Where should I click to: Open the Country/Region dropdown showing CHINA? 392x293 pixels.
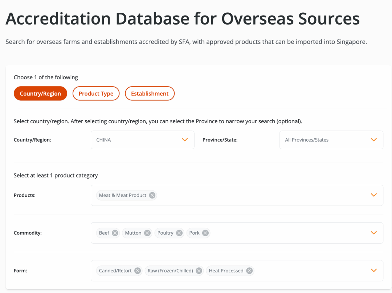[142, 140]
